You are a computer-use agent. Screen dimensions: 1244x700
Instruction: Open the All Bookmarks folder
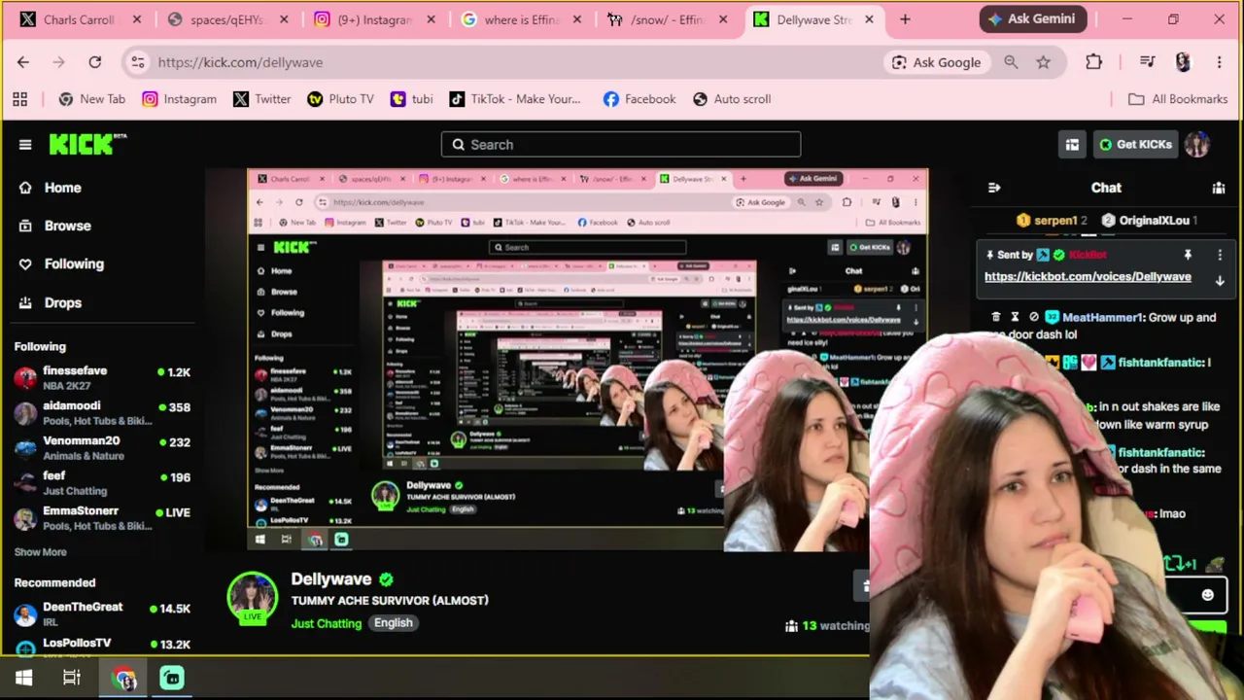point(1178,99)
